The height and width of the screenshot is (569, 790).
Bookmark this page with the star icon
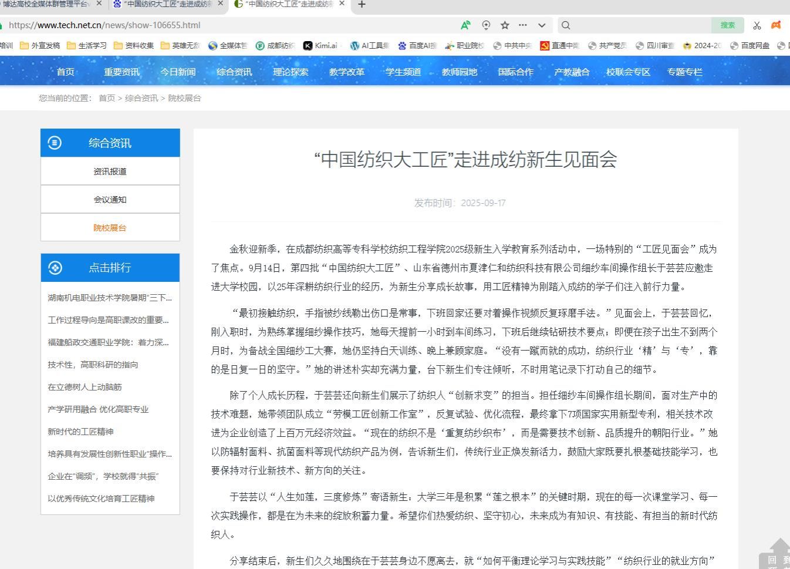505,25
